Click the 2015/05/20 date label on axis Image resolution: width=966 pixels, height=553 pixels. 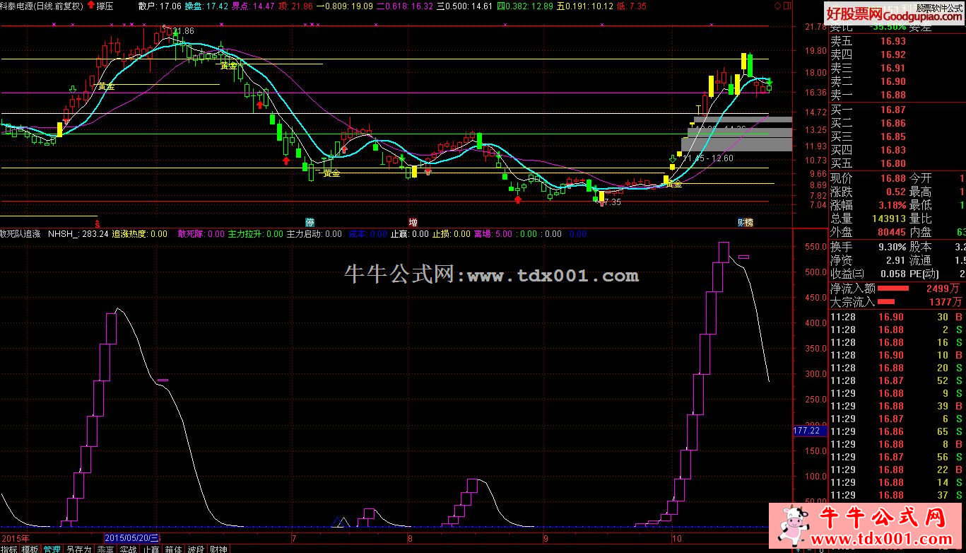point(133,539)
